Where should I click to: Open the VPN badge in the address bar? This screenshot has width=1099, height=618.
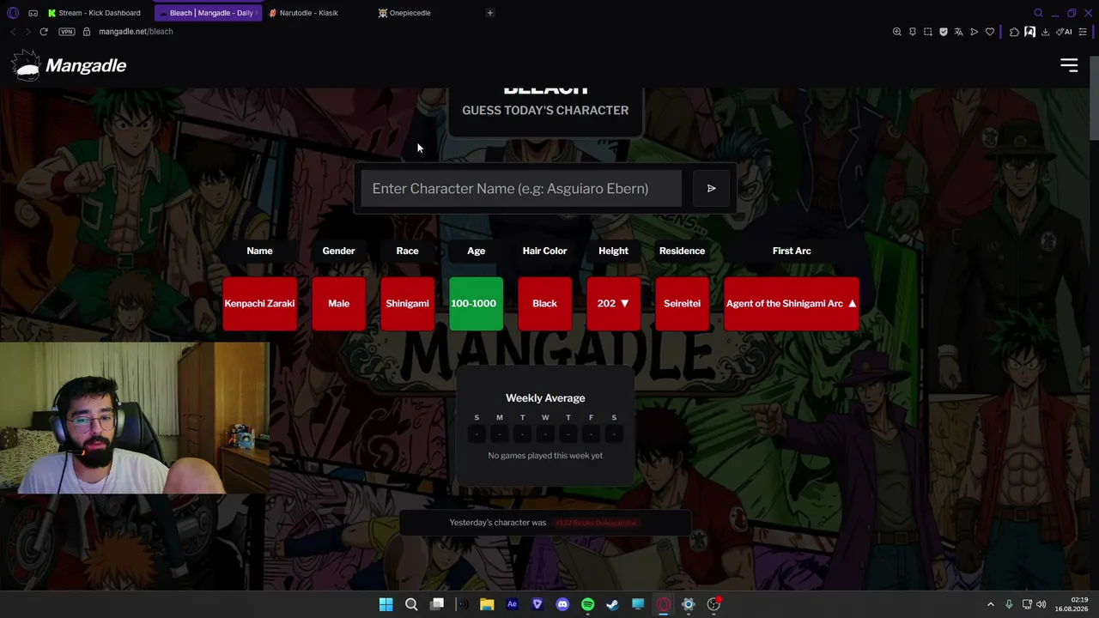point(66,32)
